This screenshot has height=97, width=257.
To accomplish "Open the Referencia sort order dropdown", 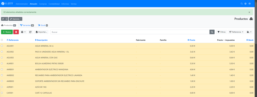I will point(236,32).
